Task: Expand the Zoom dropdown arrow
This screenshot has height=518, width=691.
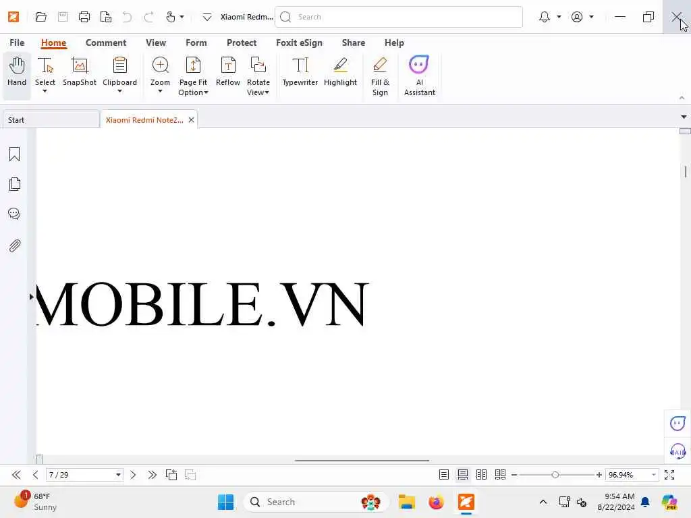Action: (160, 91)
